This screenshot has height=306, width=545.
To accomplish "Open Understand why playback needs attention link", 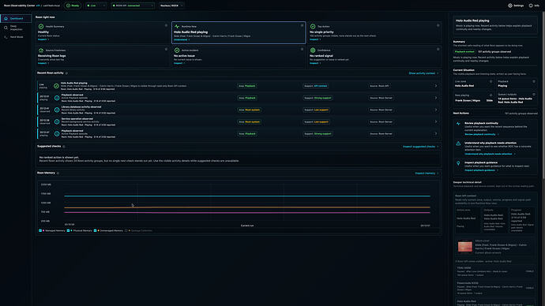I will click(490, 154).
